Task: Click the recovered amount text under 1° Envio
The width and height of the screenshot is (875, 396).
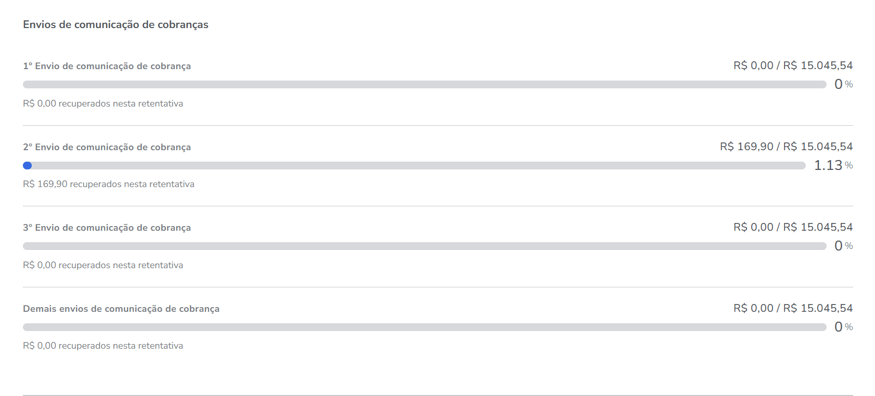Action: (x=103, y=103)
